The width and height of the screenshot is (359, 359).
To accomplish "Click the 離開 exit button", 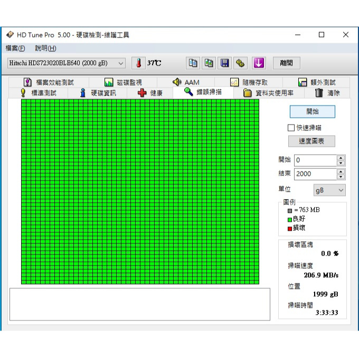I will 287,63.
